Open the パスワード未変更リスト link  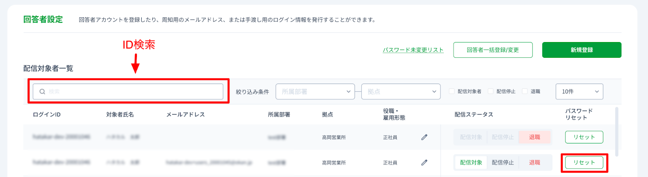(413, 50)
